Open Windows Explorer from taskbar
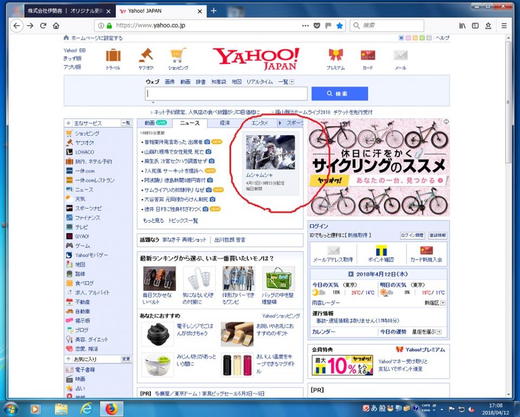Image resolution: width=520 pixels, height=417 pixels. coord(61,409)
